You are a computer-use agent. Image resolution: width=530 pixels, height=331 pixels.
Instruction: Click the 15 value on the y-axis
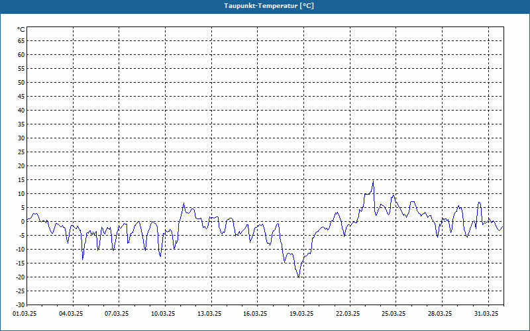coord(21,179)
